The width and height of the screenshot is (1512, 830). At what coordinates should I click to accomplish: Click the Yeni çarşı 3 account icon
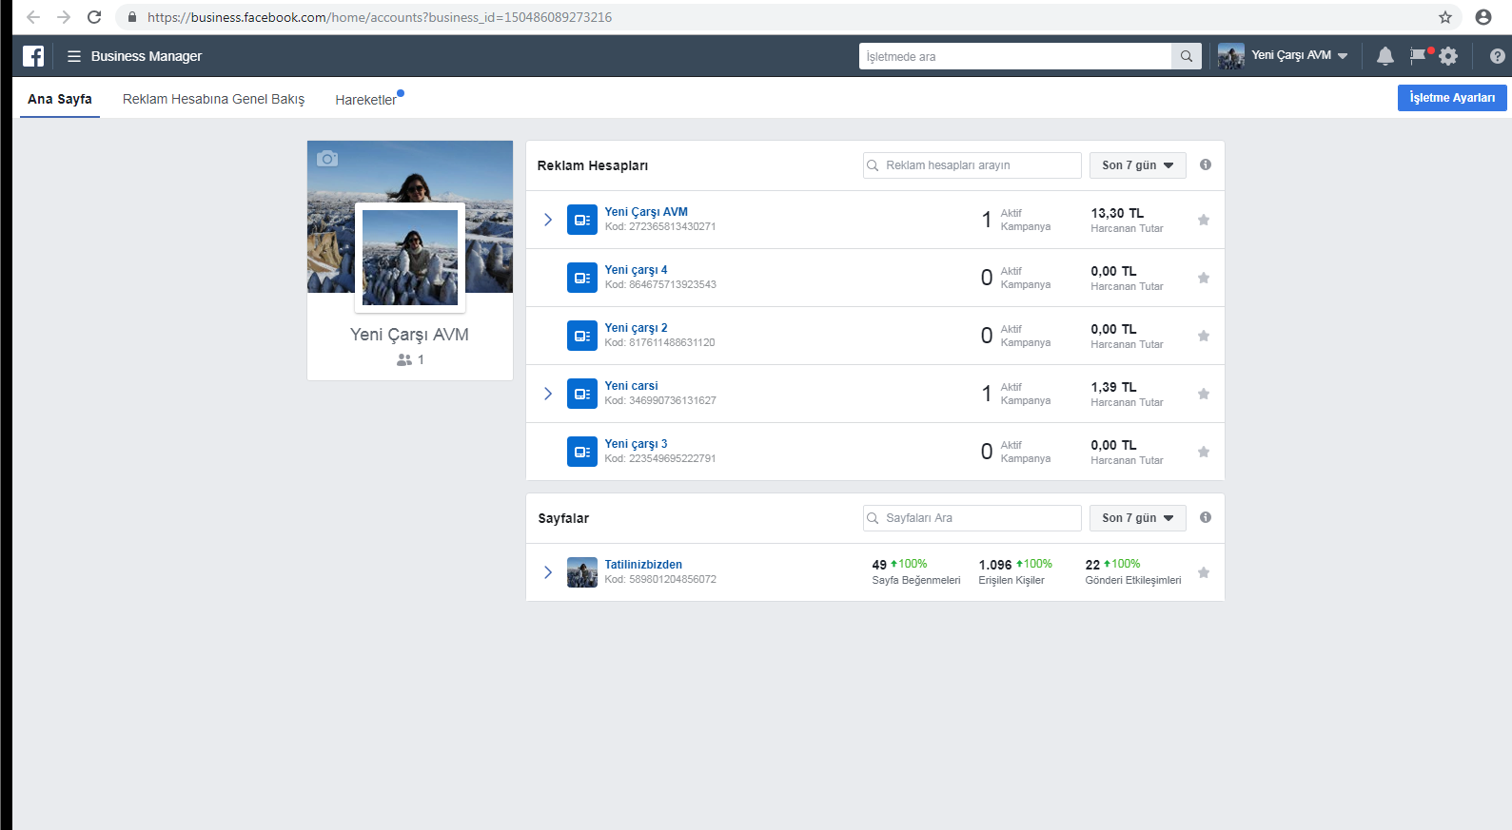pyautogui.click(x=582, y=452)
